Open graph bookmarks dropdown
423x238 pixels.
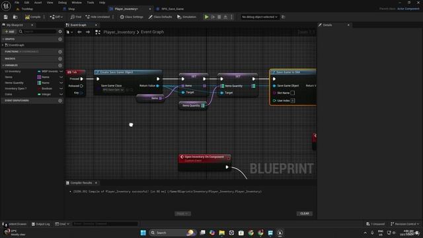coord(69,32)
